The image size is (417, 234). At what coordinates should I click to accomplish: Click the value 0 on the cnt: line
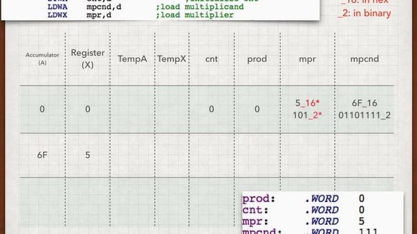362,210
